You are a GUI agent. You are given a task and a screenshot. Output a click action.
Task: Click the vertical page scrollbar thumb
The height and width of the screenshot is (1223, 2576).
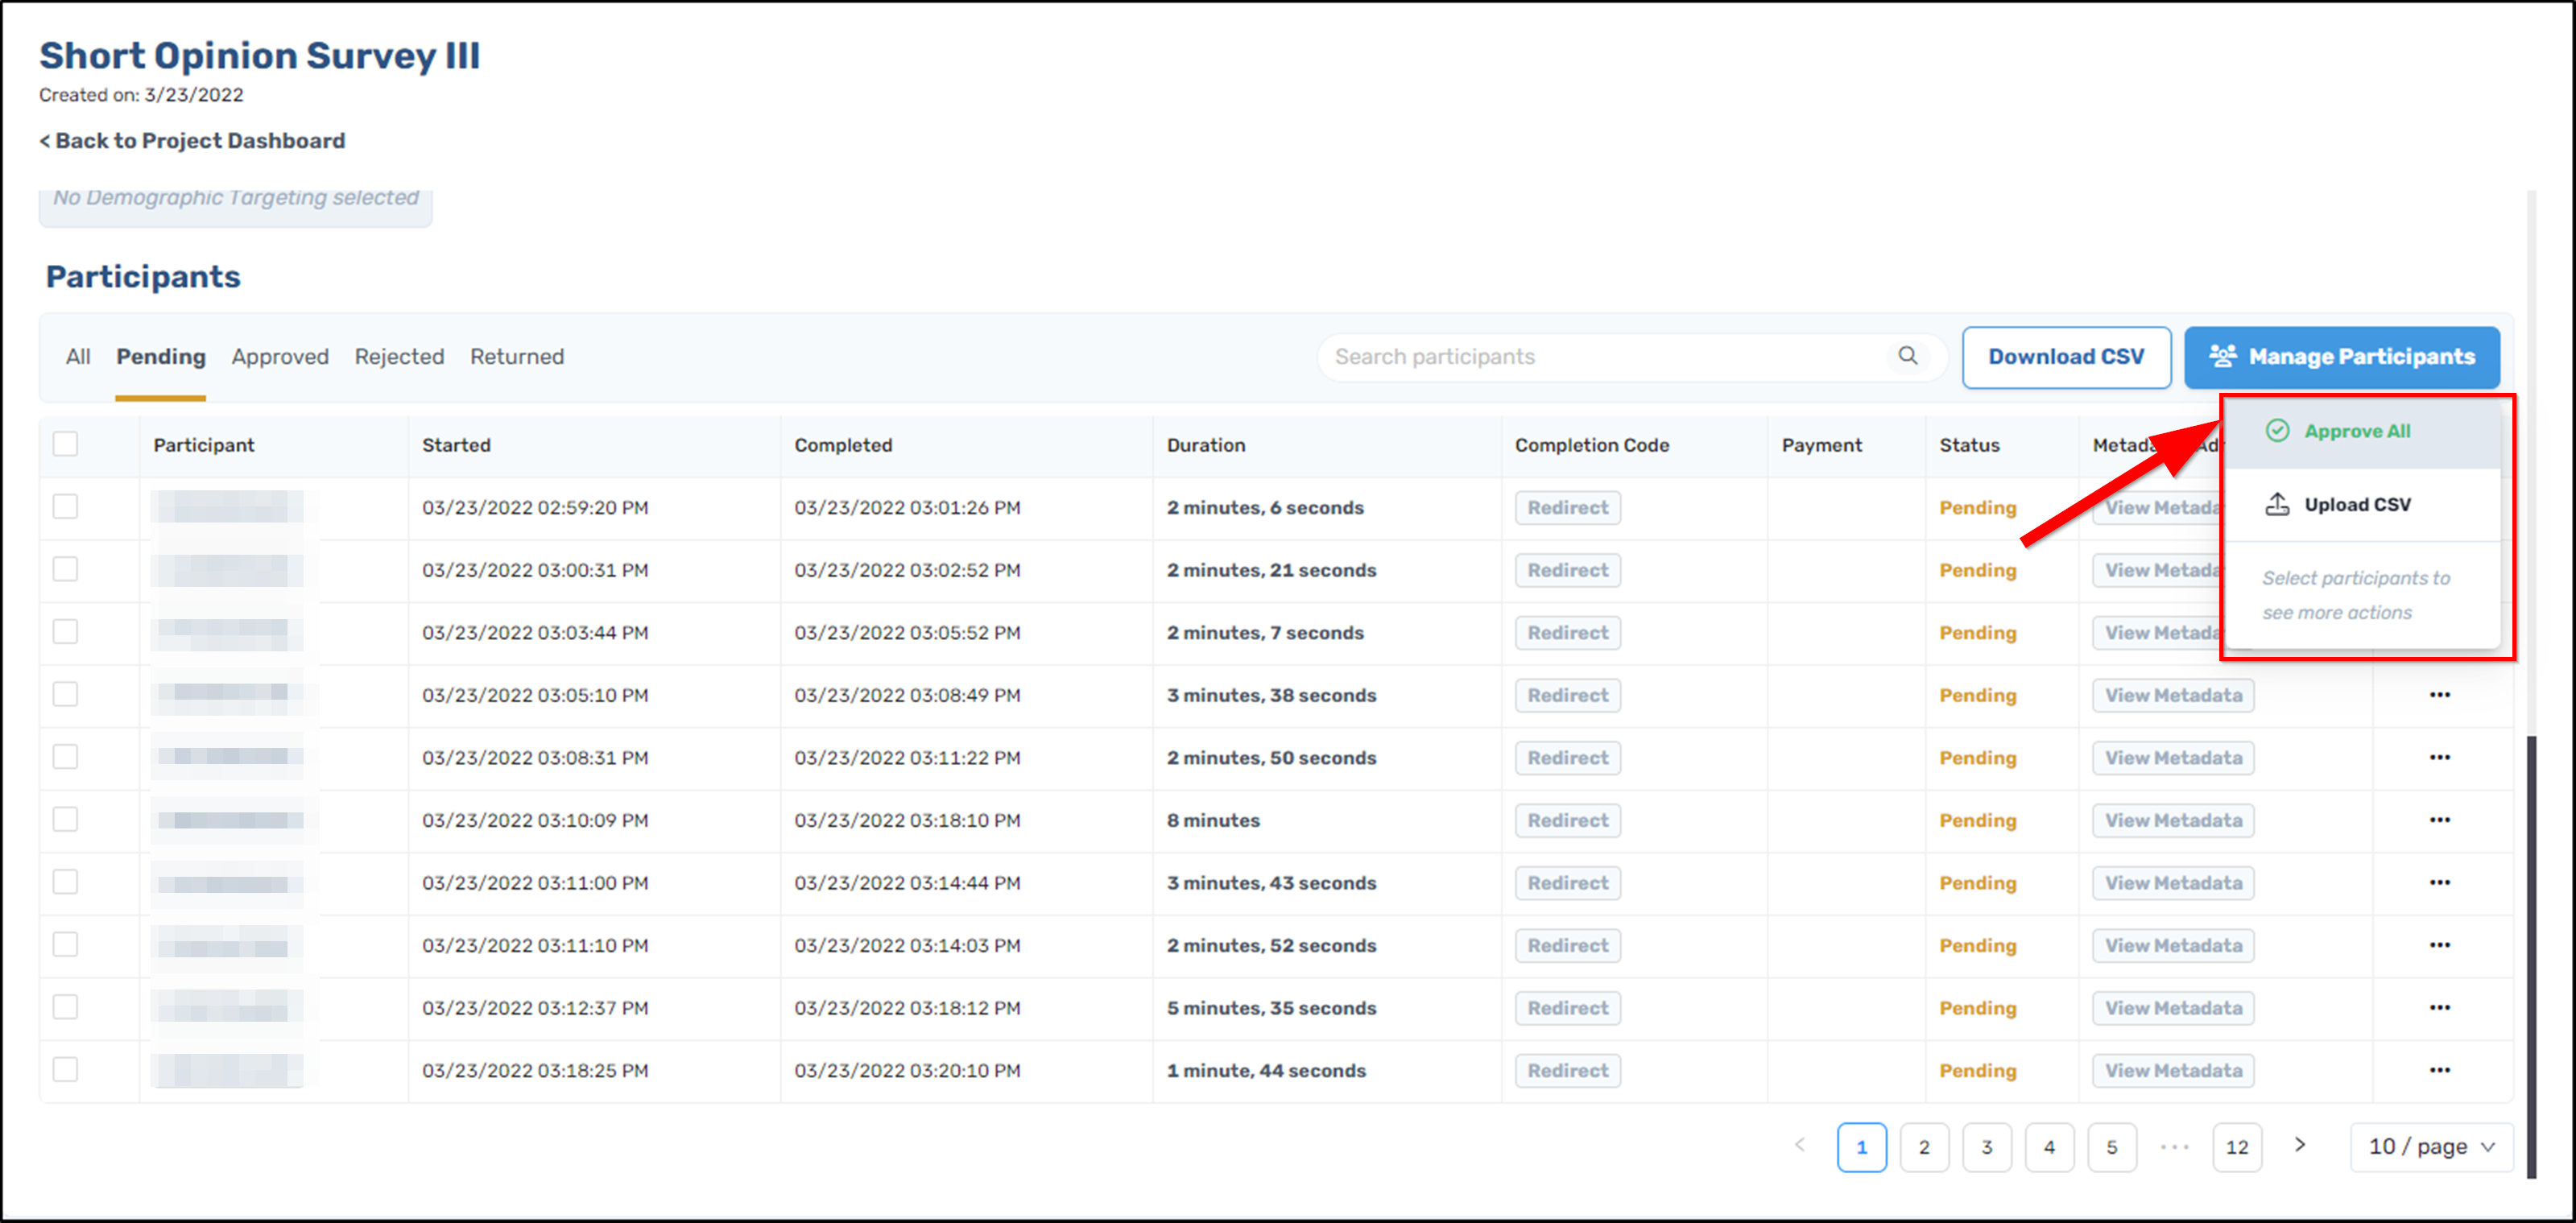tap(2531, 957)
